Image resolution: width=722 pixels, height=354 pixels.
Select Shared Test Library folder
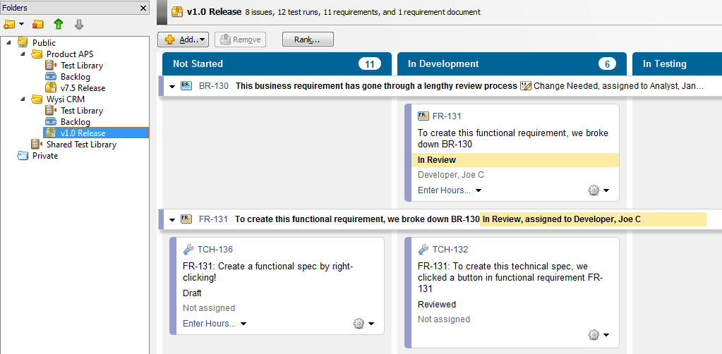pos(81,145)
